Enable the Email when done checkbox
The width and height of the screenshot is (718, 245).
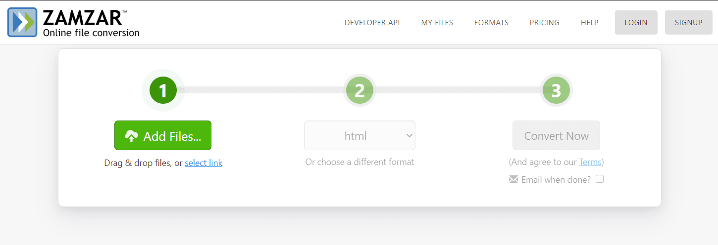point(600,179)
